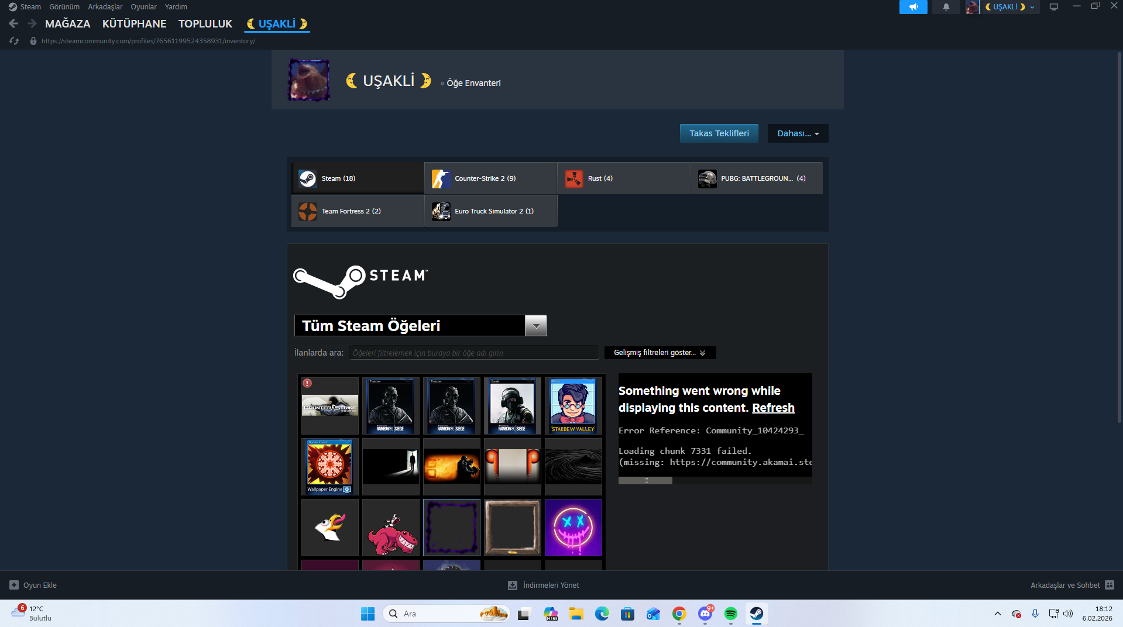Open the Görünüm menu
This screenshot has width=1123, height=627.
[x=64, y=7]
